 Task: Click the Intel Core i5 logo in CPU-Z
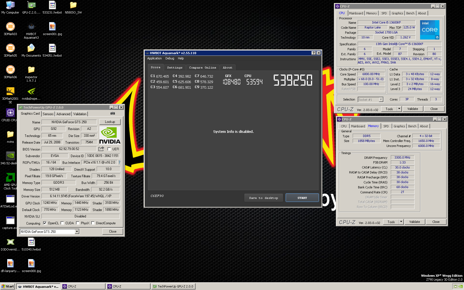click(429, 30)
